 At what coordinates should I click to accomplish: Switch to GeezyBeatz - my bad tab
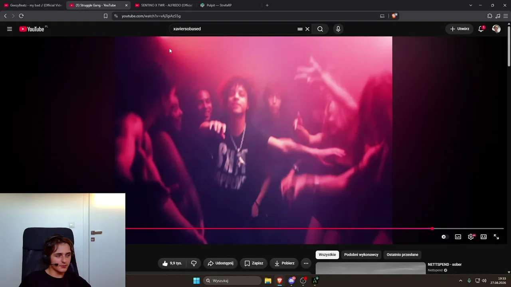[33, 5]
